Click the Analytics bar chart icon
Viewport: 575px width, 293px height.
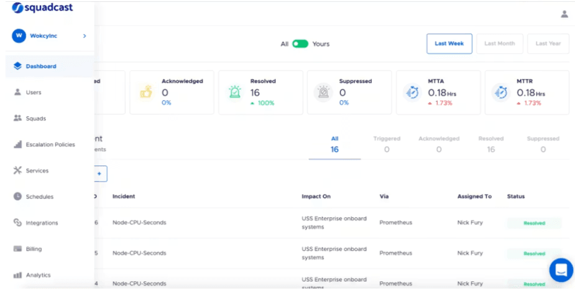click(17, 275)
